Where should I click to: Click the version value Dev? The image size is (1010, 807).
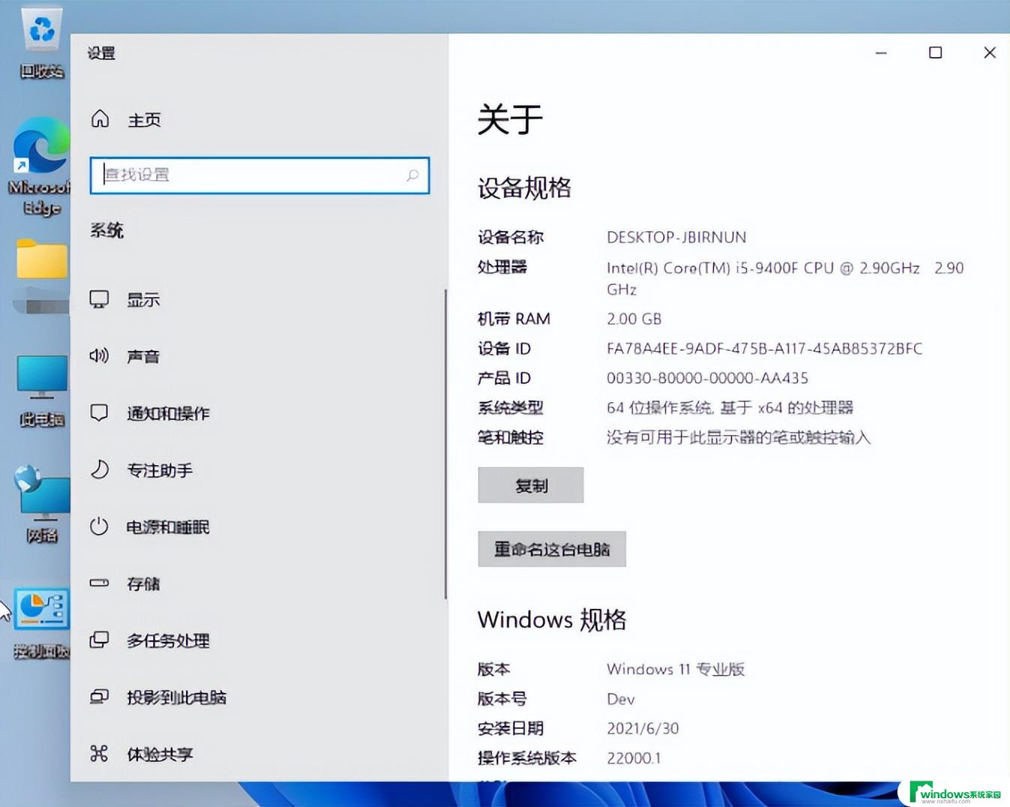click(x=621, y=699)
